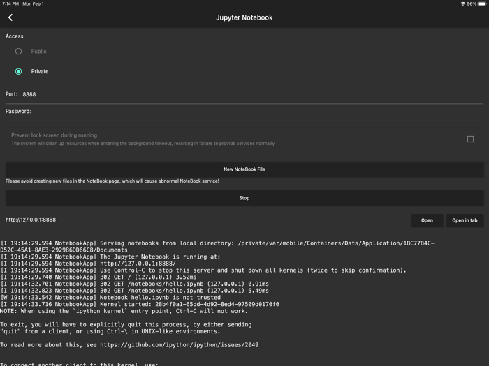Click the Open button
Image resolution: width=489 pixels, height=366 pixels.
[427, 220]
